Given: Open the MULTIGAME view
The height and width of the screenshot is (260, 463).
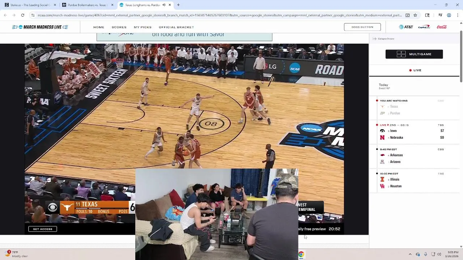Looking at the screenshot, I should (414, 54).
